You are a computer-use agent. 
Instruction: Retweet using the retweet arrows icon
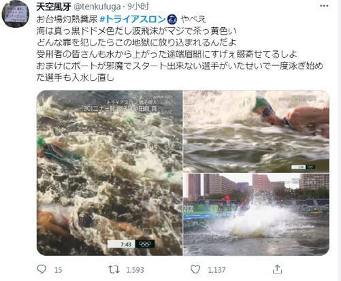point(114,269)
